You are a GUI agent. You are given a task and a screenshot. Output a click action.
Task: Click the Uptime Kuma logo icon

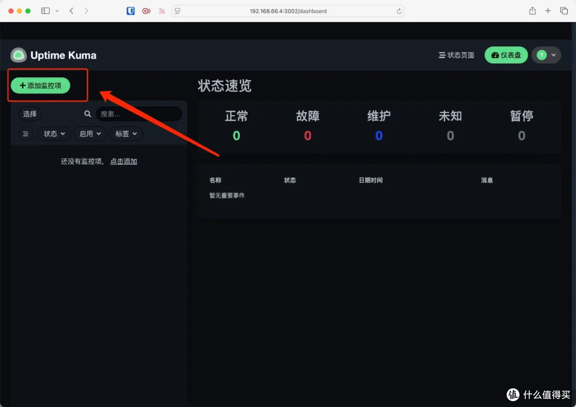click(x=18, y=55)
